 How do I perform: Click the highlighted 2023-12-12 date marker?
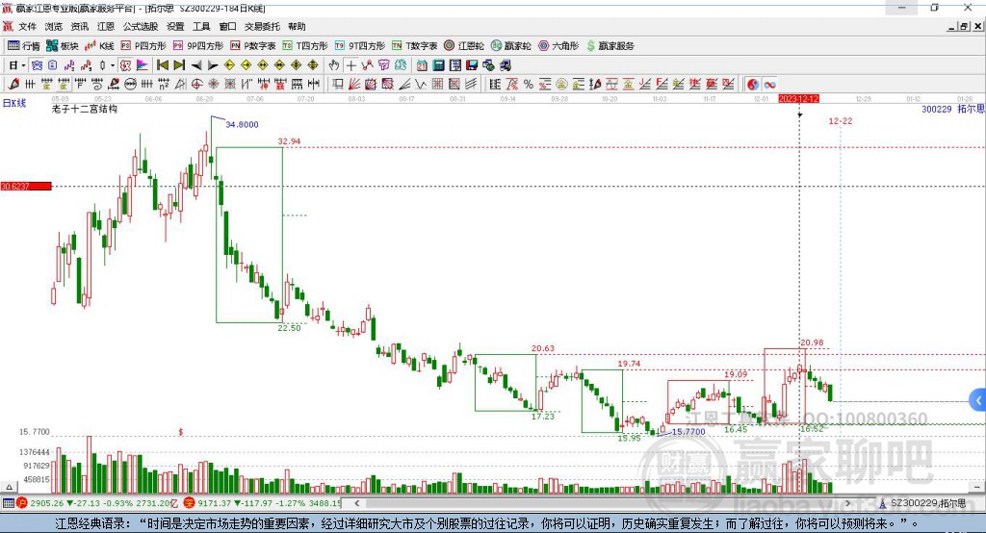[x=798, y=99]
